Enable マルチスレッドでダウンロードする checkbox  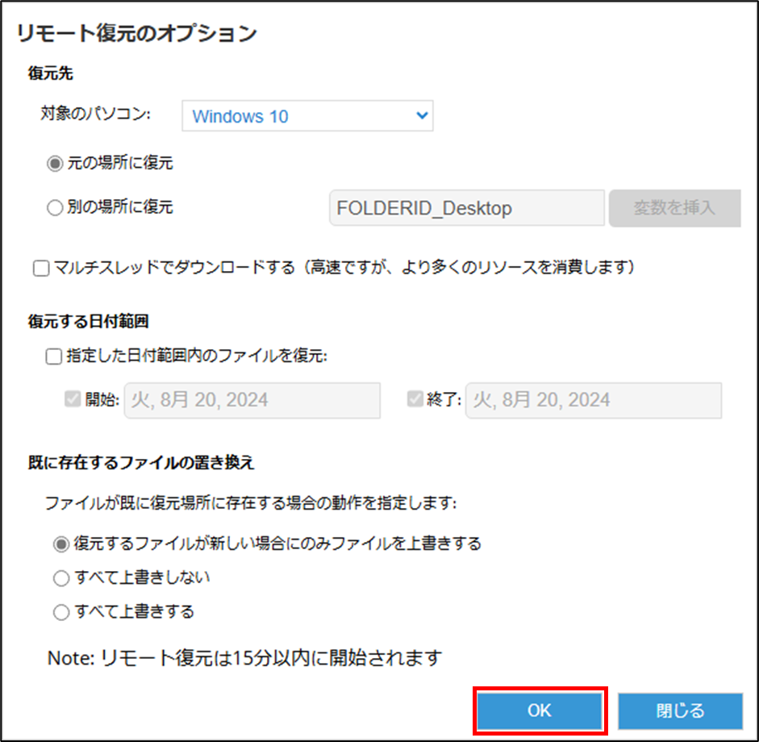coord(41,268)
